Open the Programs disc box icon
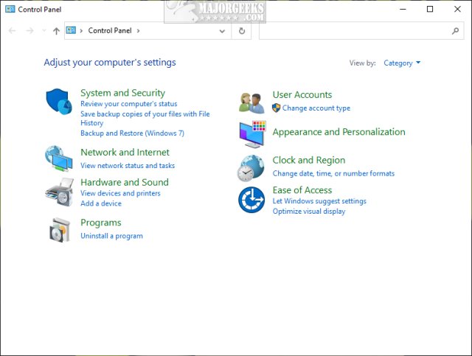Image resolution: width=472 pixels, height=356 pixels. pos(60,230)
